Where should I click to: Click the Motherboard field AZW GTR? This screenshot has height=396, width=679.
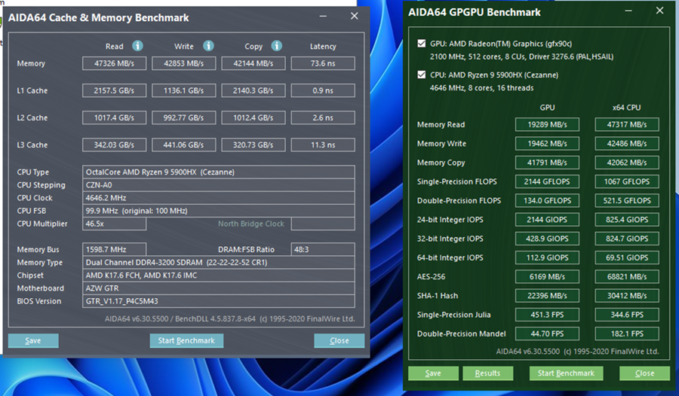tap(219, 288)
